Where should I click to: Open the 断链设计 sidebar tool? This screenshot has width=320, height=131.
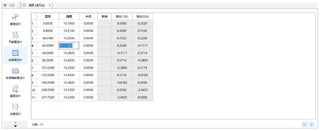click(15, 19)
